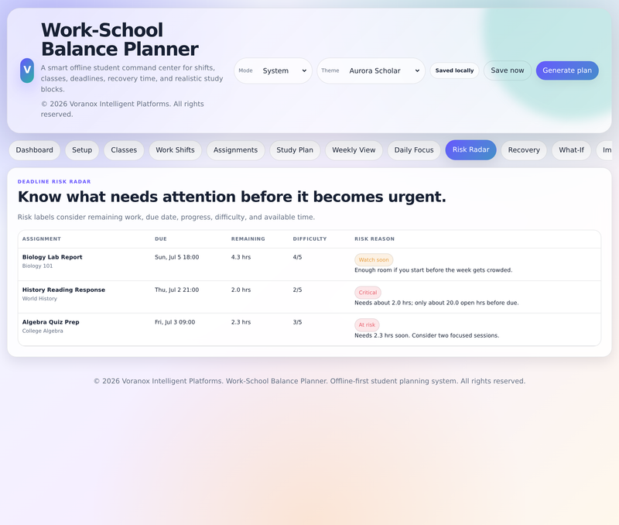Click the 4.3 hrs remaining value
This screenshot has height=525, width=619.
241,257
